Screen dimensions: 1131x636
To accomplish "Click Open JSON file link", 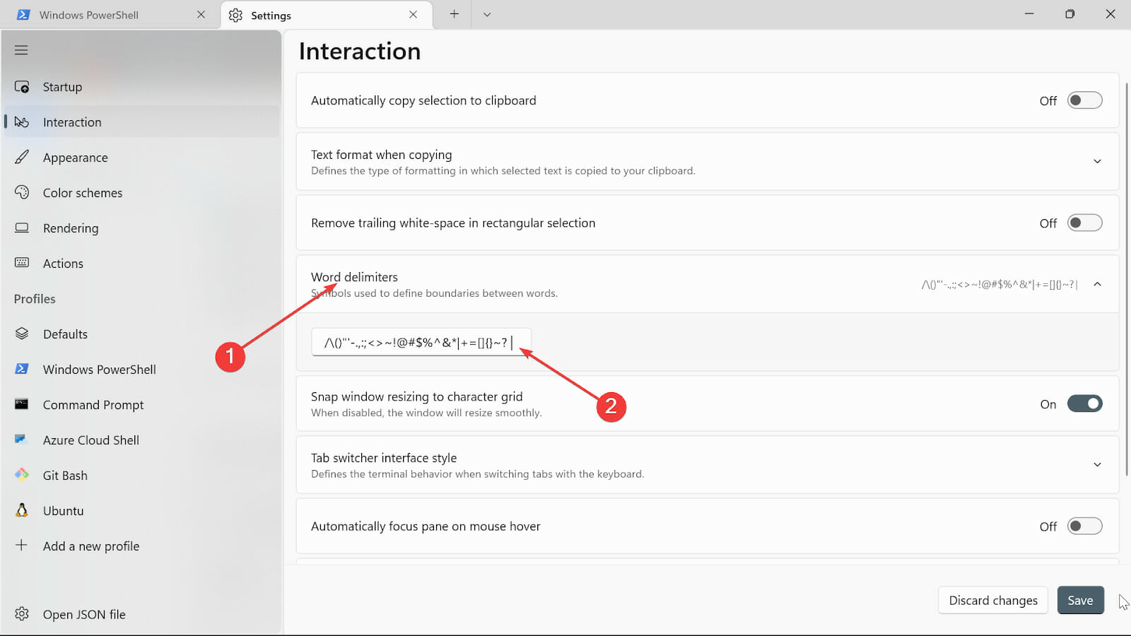I will 141,614.
